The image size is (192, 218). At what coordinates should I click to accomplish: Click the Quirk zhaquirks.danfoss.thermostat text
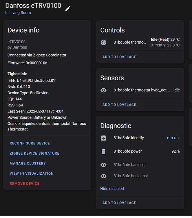(x=47, y=126)
